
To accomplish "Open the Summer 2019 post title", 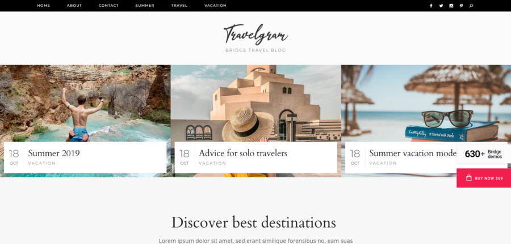I will pyautogui.click(x=54, y=153).
